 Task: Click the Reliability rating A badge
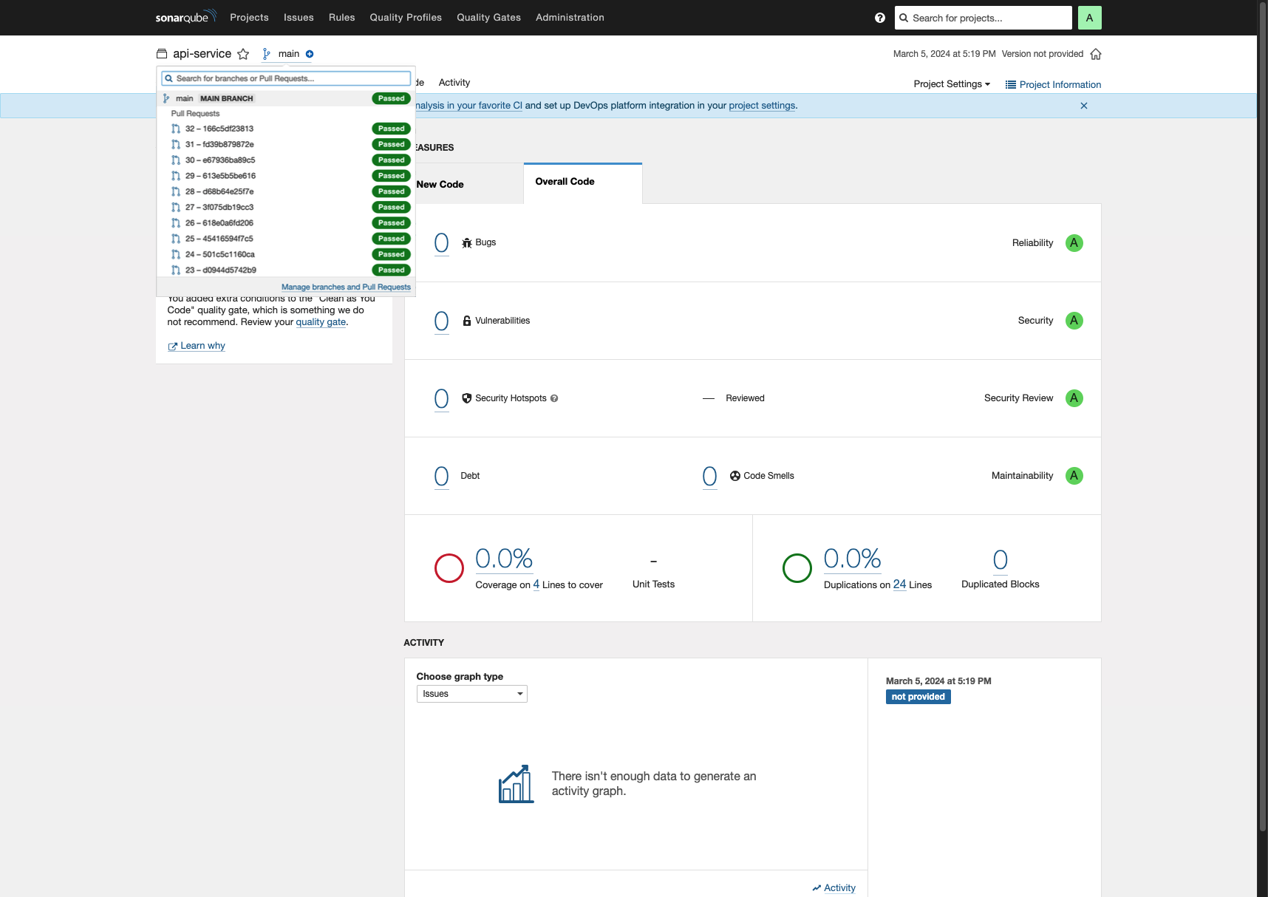coord(1074,242)
